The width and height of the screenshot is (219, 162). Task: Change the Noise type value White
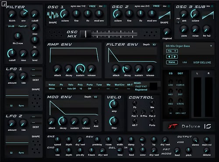[x=52, y=89]
